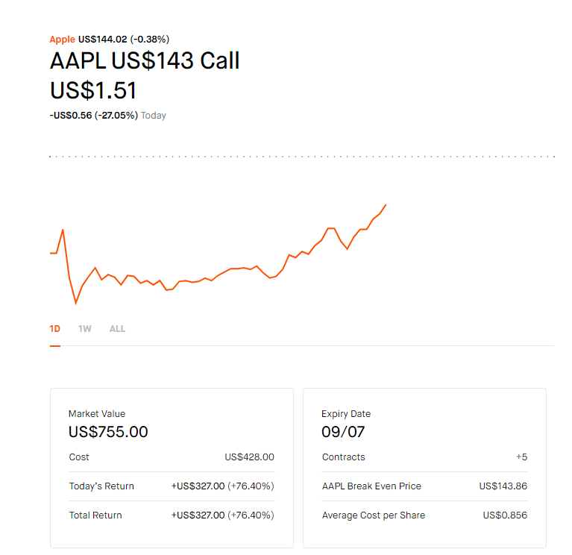Switch to the 1W chart range
572x555 pixels.
(x=85, y=329)
